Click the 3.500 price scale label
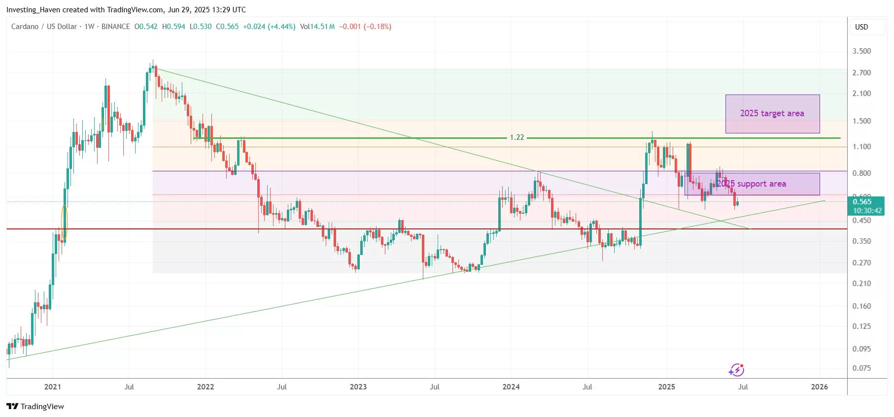The height and width of the screenshot is (417, 894). tap(862, 51)
